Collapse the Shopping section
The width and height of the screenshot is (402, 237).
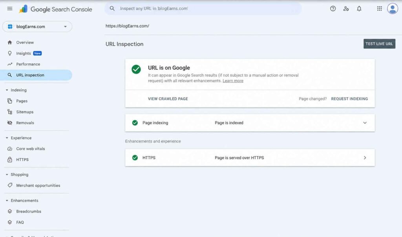coord(7,175)
